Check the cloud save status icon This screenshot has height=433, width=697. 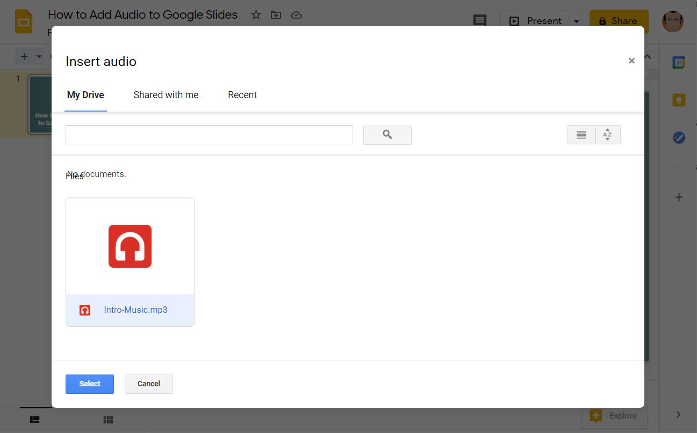click(x=296, y=15)
